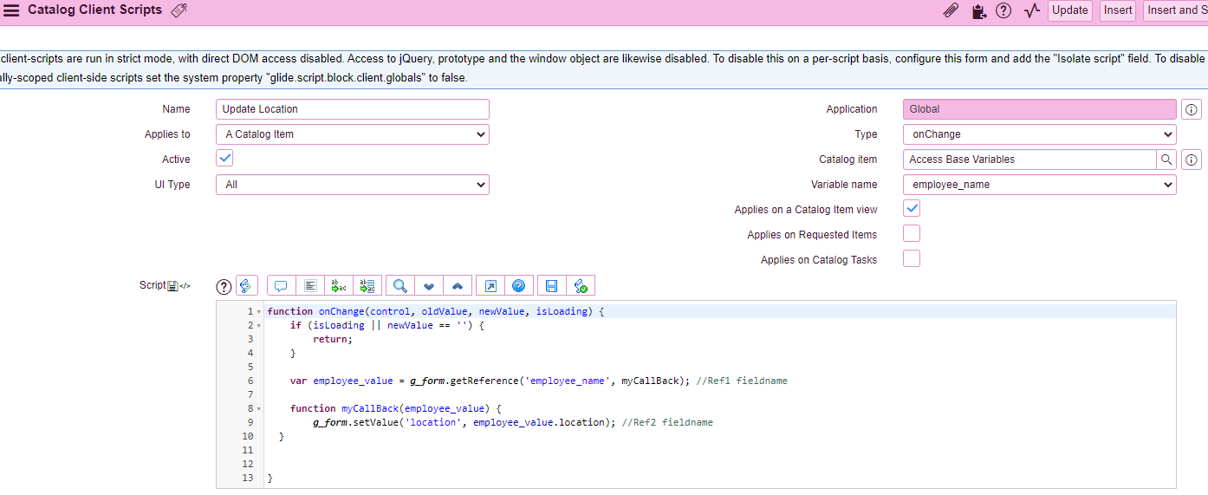Collapse code fold at line 2

pos(259,325)
